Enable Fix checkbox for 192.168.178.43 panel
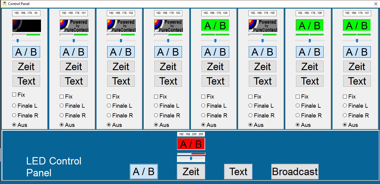The image size is (380, 184). tap(14, 95)
